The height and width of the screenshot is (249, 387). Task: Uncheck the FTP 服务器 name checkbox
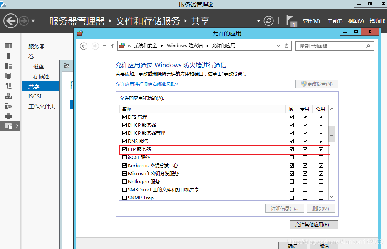[x=125, y=149]
